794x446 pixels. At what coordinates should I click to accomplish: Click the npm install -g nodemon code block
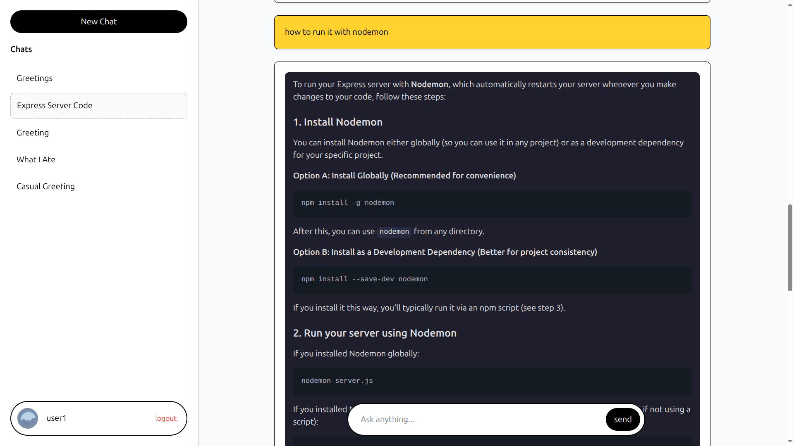(x=492, y=203)
